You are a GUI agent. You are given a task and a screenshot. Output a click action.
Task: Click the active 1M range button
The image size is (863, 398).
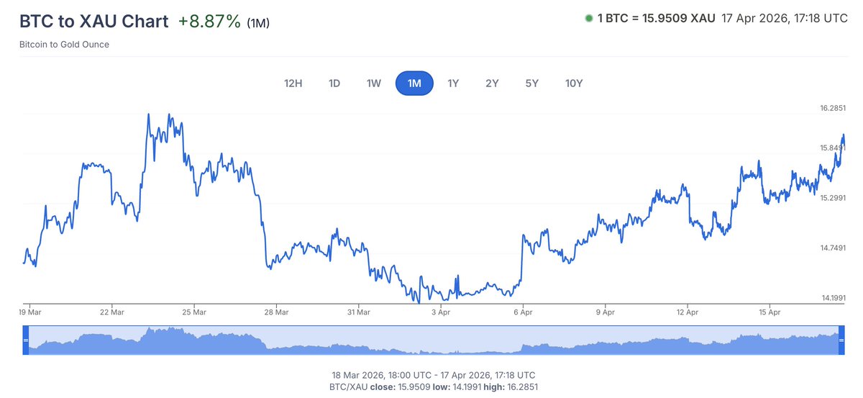tap(414, 83)
